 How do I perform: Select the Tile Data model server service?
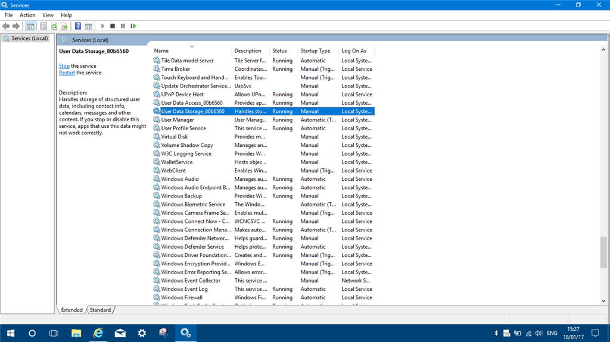[x=263, y=61]
